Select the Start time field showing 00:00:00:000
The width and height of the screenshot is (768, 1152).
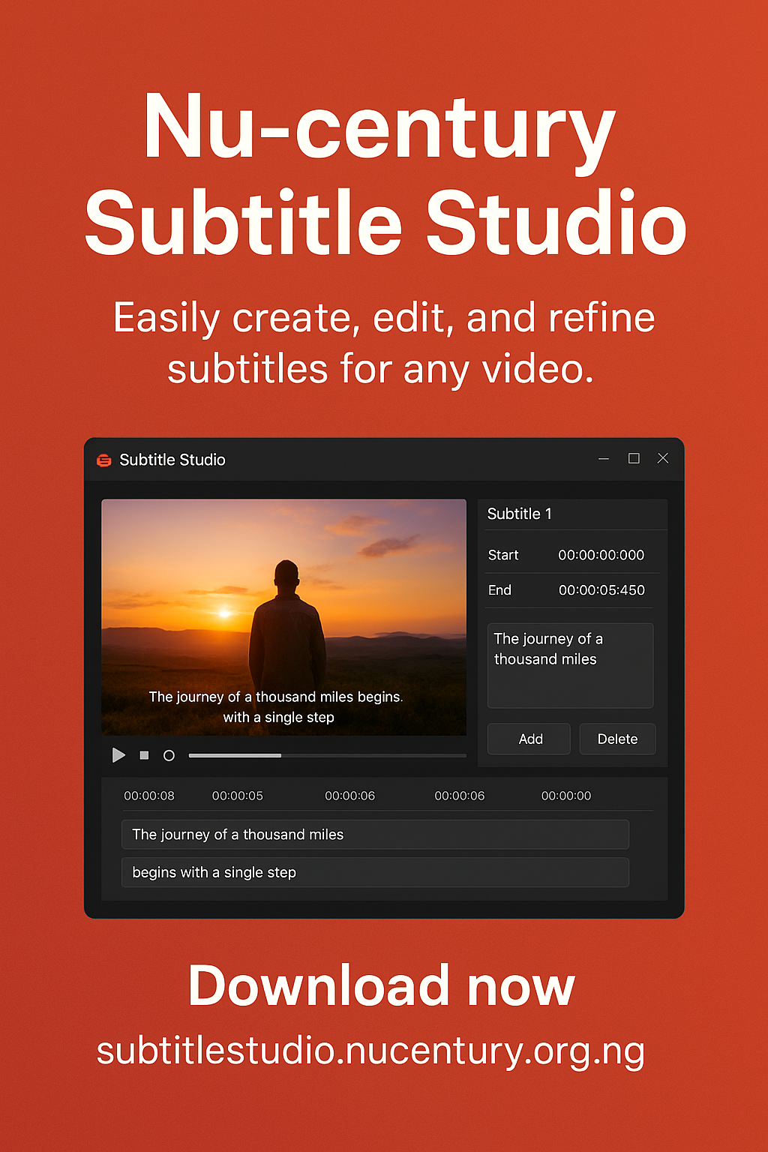600,555
